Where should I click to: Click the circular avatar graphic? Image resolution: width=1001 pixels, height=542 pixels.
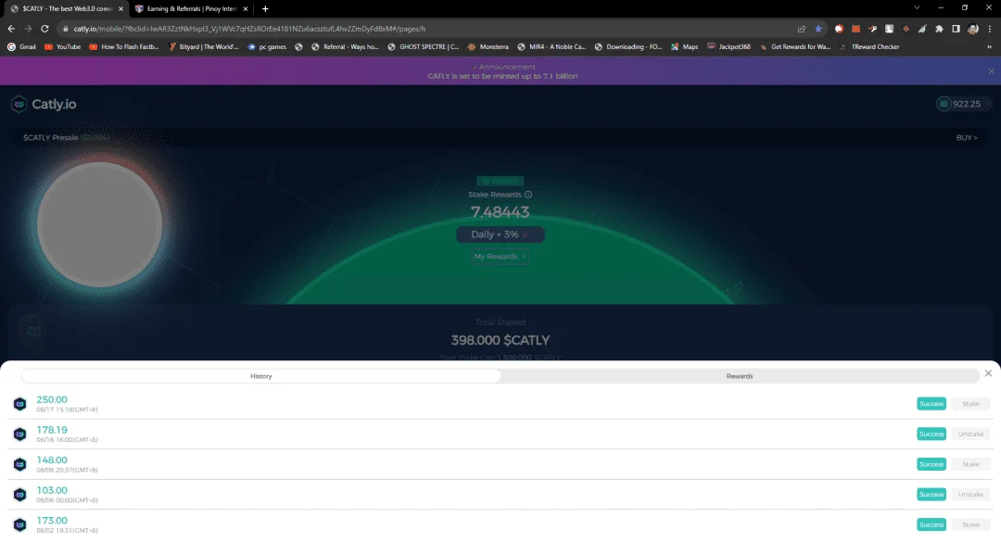coord(99,224)
